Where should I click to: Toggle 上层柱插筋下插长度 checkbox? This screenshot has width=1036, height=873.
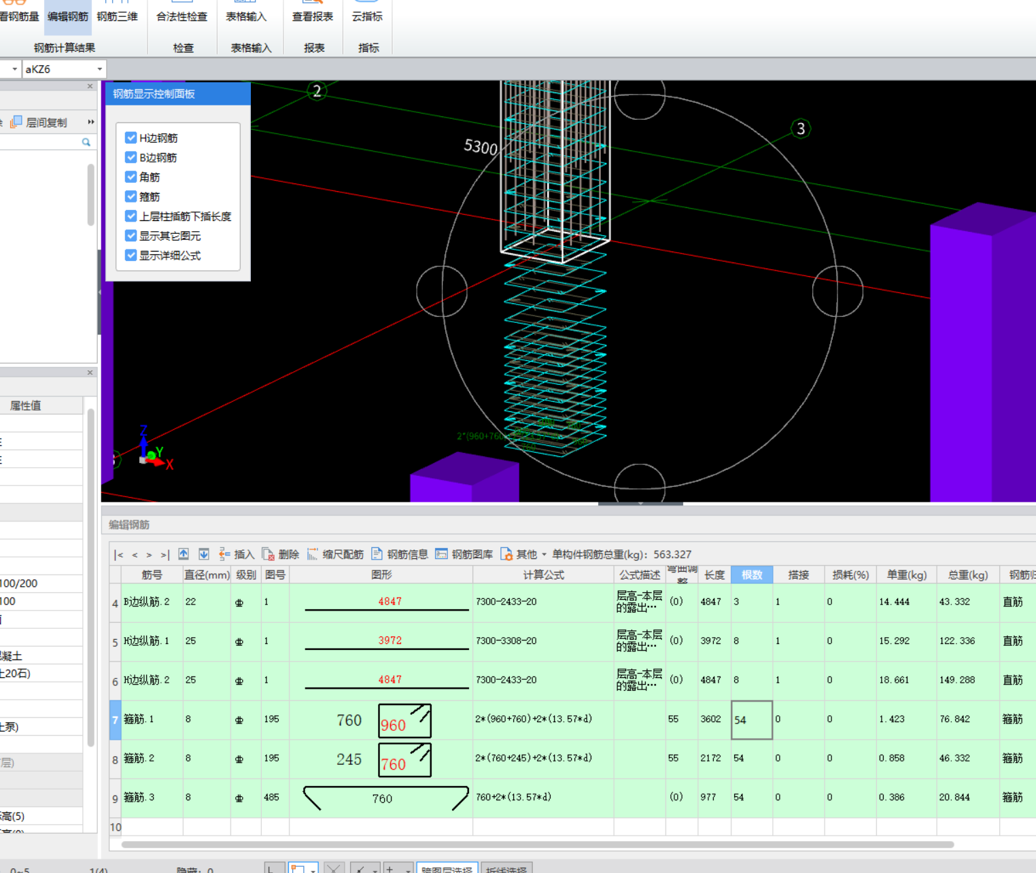tap(131, 216)
